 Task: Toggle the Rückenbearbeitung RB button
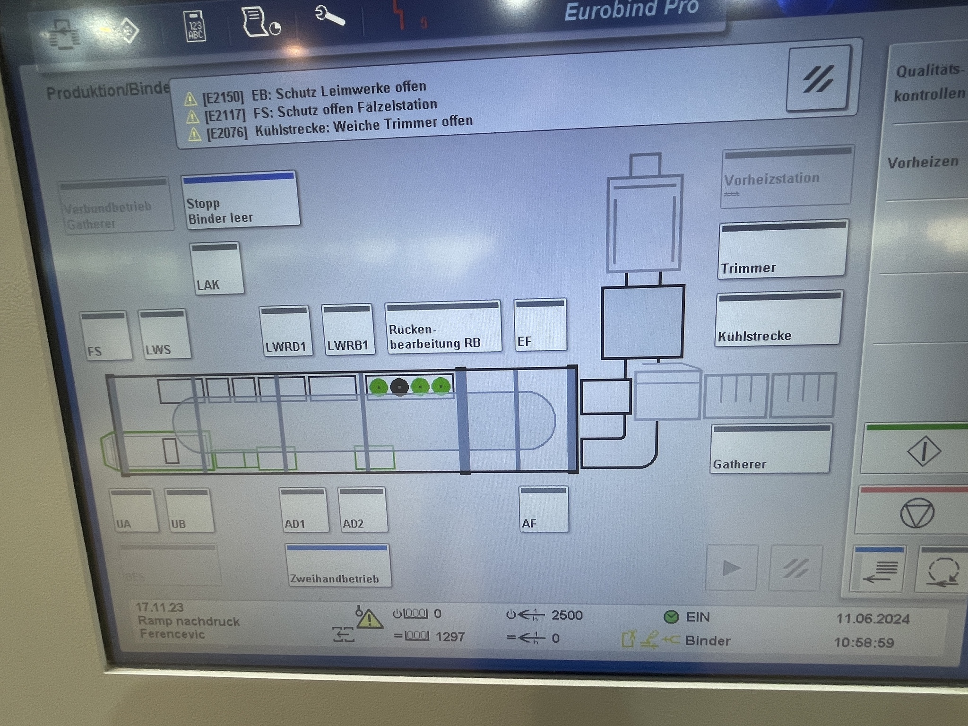point(443,327)
